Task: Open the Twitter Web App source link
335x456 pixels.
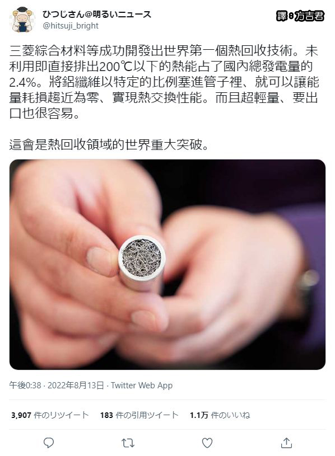Action: click(142, 386)
